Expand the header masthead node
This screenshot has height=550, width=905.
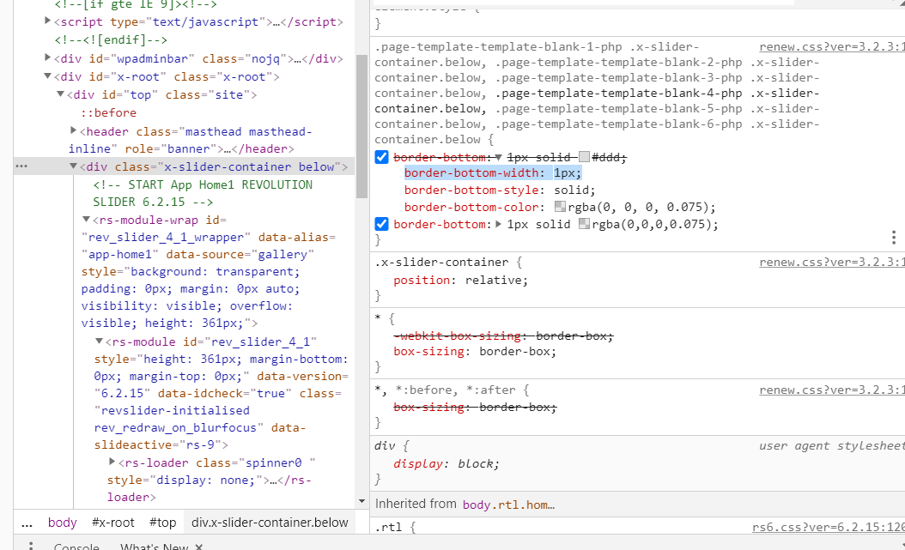point(73,131)
